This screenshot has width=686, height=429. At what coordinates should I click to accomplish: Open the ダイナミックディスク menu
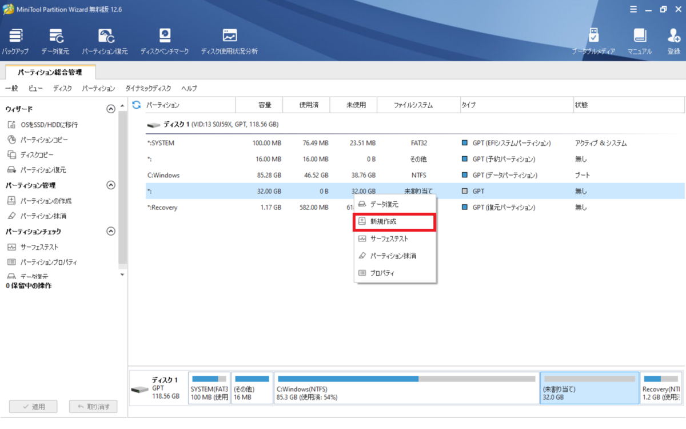coord(148,88)
